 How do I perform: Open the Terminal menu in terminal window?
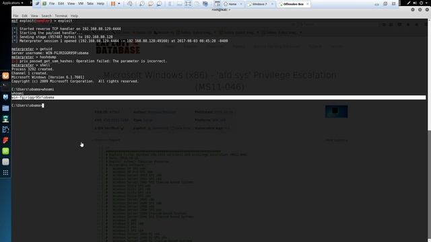point(61,16)
